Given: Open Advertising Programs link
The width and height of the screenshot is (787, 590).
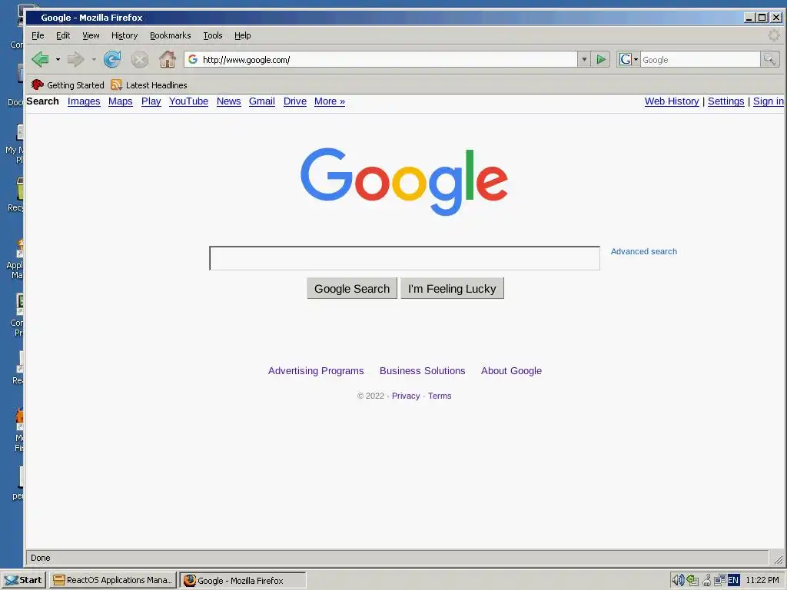Looking at the screenshot, I should (x=316, y=371).
